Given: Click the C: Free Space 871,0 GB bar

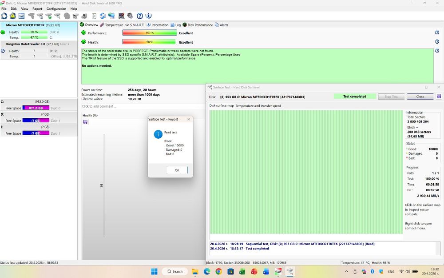Looking at the screenshot, I should click(x=36, y=108).
